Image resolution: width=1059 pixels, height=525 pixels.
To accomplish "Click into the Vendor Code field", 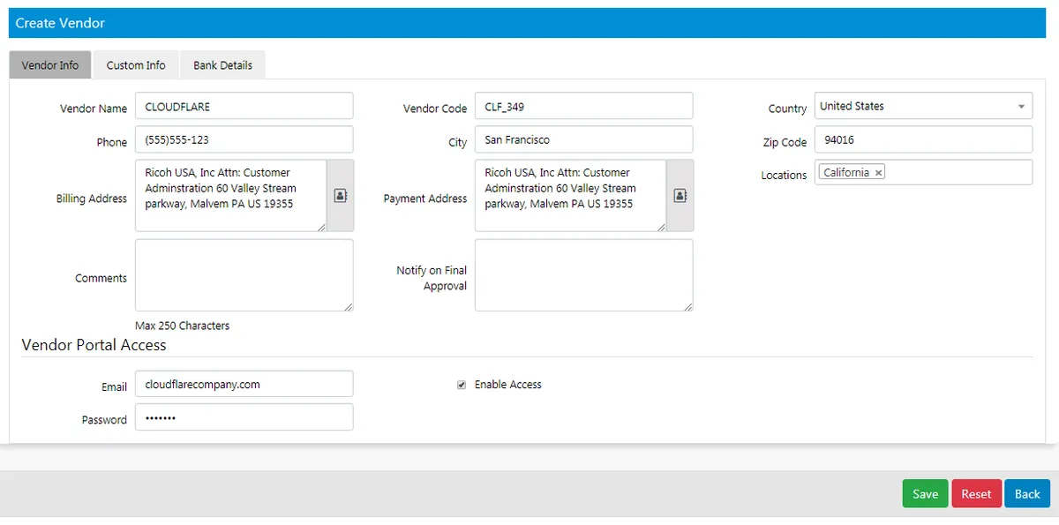I will 583,106.
